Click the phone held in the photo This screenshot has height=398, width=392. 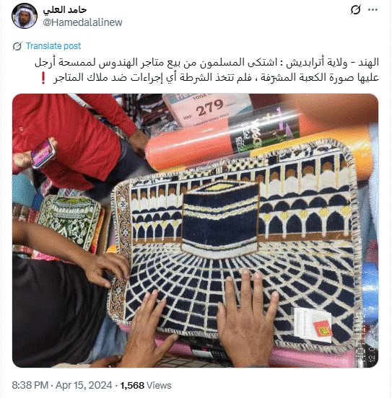(x=43, y=153)
